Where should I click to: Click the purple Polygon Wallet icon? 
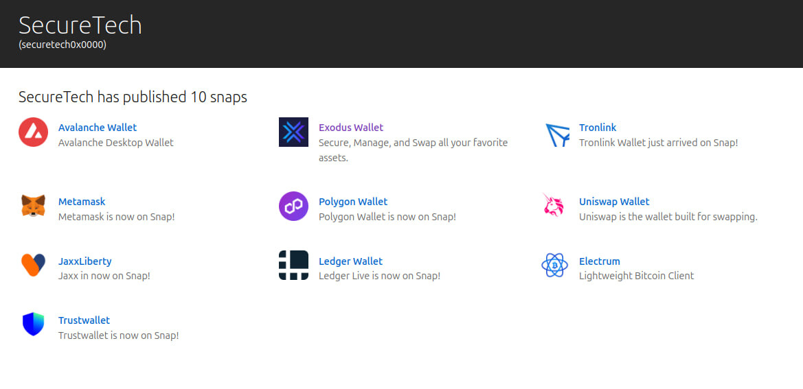point(293,206)
